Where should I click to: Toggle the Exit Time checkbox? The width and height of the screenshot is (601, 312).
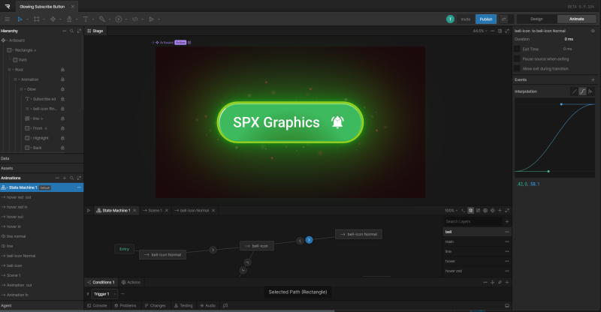tap(517, 49)
